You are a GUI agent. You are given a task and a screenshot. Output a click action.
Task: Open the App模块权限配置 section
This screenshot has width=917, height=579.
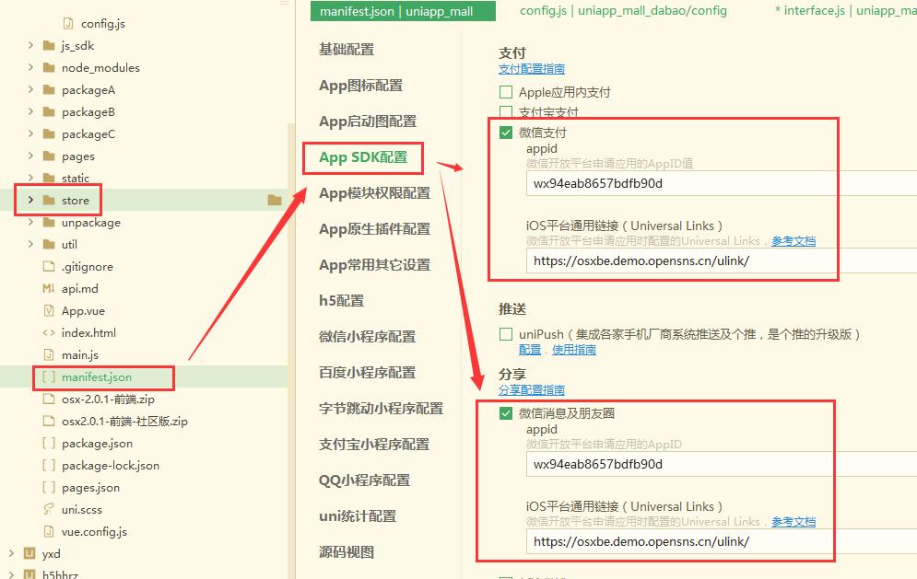[x=374, y=192]
